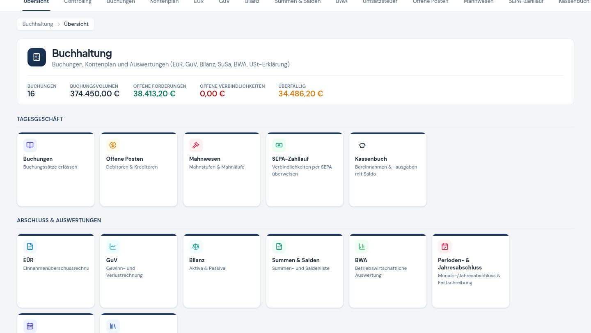Click the scales icon on the Bilanz card
The image size is (591, 333).
[196, 246]
